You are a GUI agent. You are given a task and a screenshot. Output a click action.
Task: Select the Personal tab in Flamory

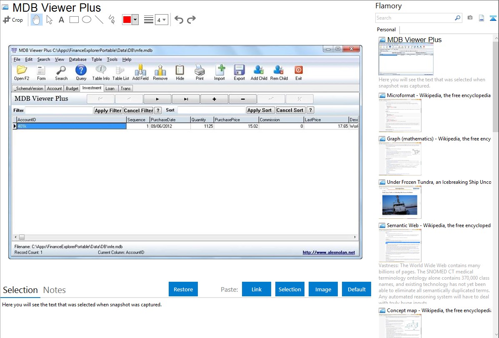[x=387, y=30]
